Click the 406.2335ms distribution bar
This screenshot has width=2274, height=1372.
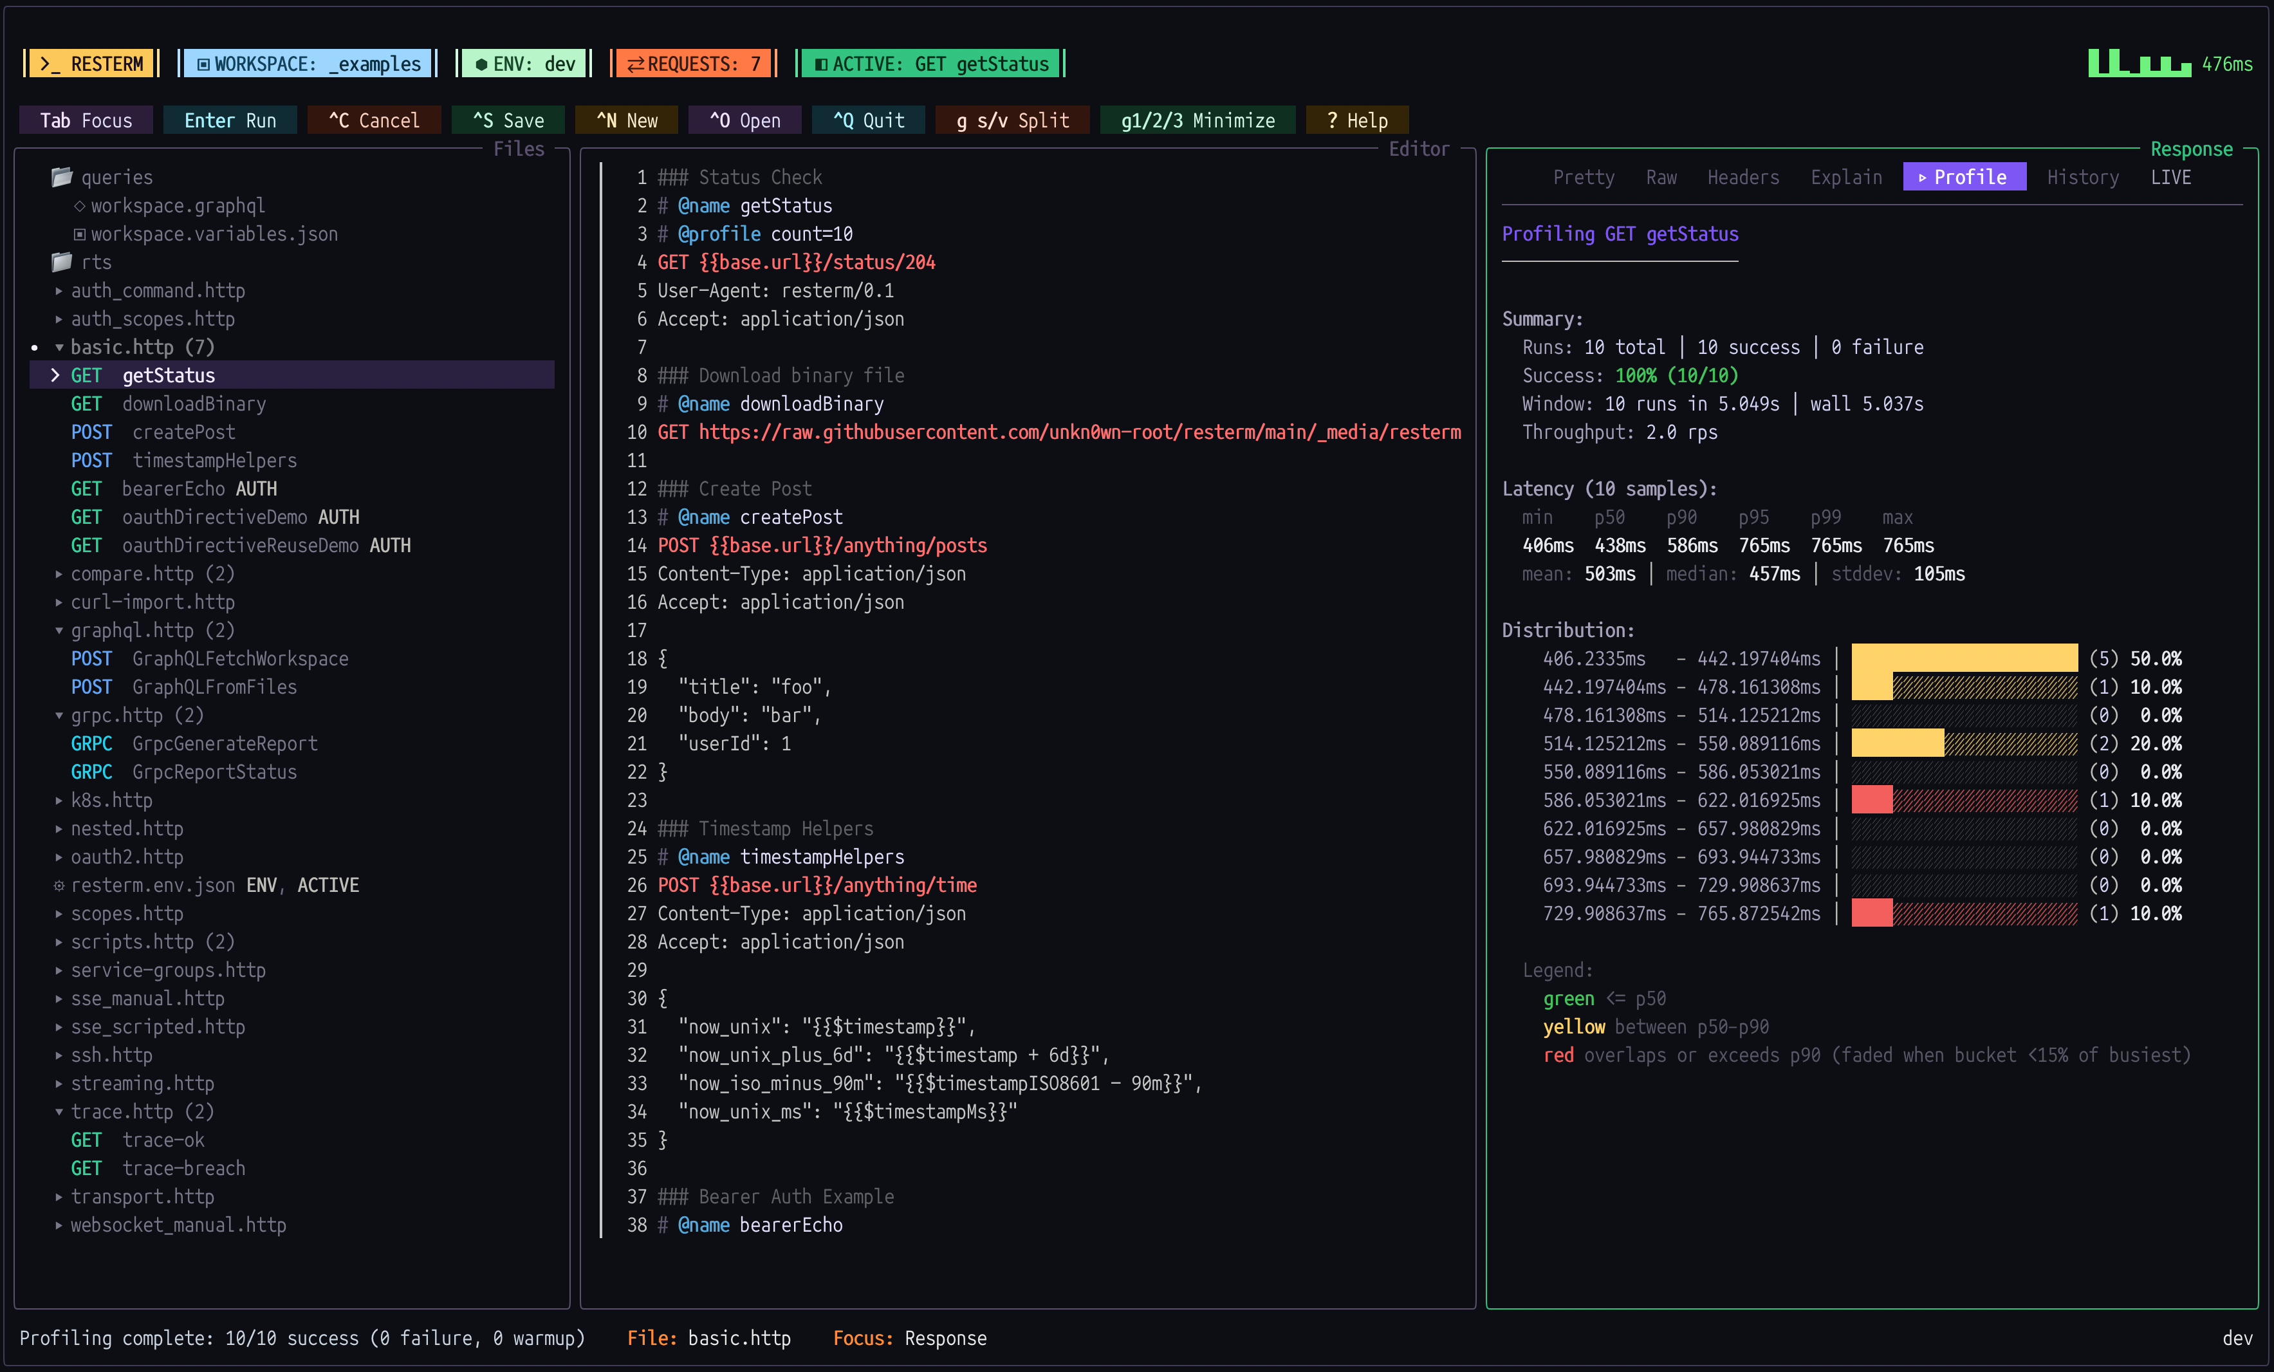click(1964, 658)
